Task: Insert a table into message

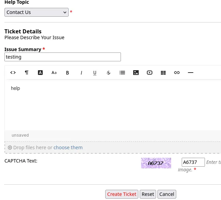Action: click(163, 73)
